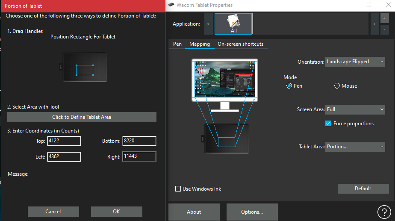
Task: Click the OK button
Action: coord(116,212)
